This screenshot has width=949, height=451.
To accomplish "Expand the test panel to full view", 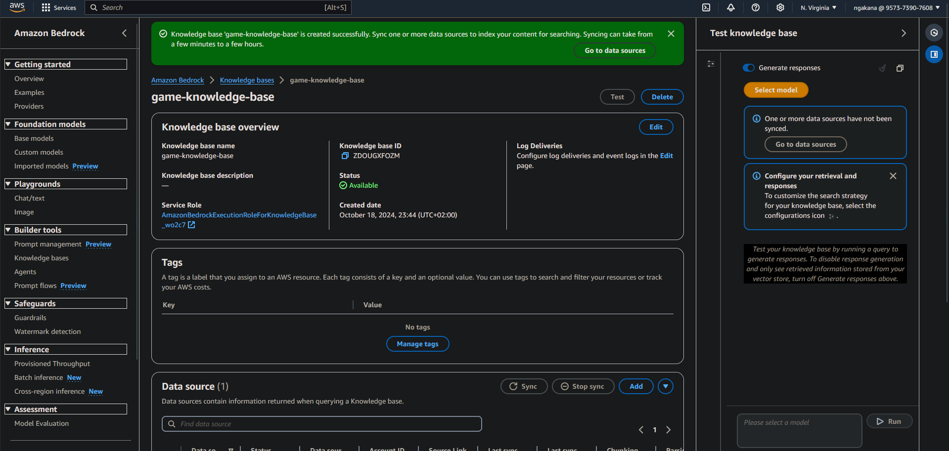I will pyautogui.click(x=900, y=68).
